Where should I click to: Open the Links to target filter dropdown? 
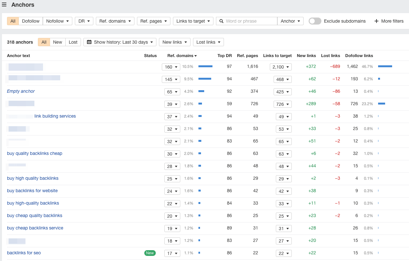pos(193,21)
